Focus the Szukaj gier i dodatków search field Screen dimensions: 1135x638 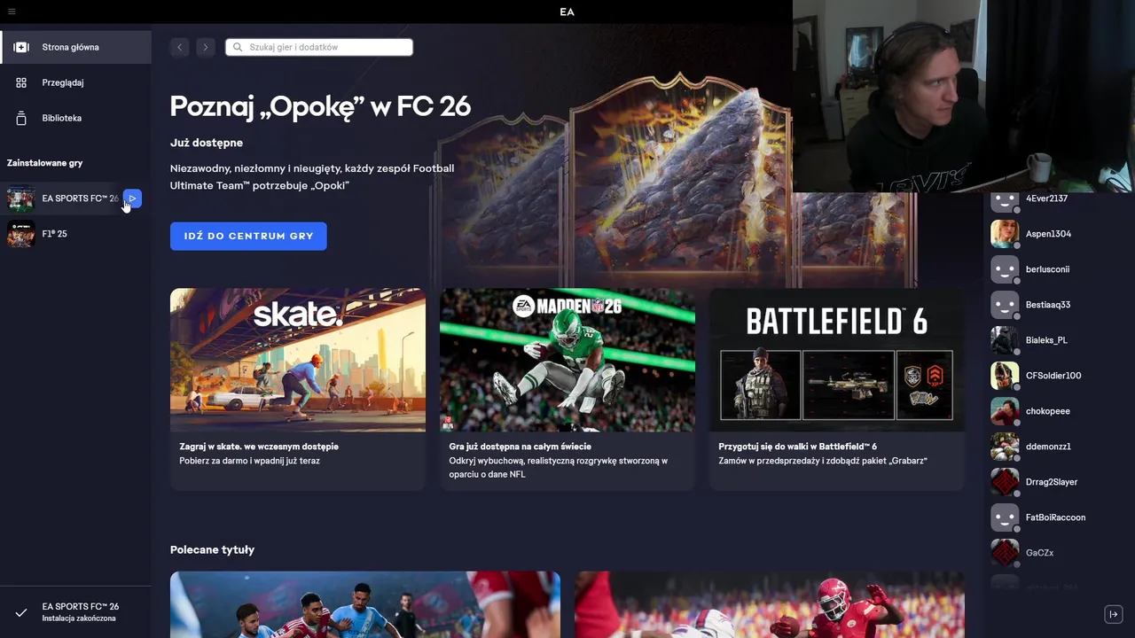pos(319,47)
